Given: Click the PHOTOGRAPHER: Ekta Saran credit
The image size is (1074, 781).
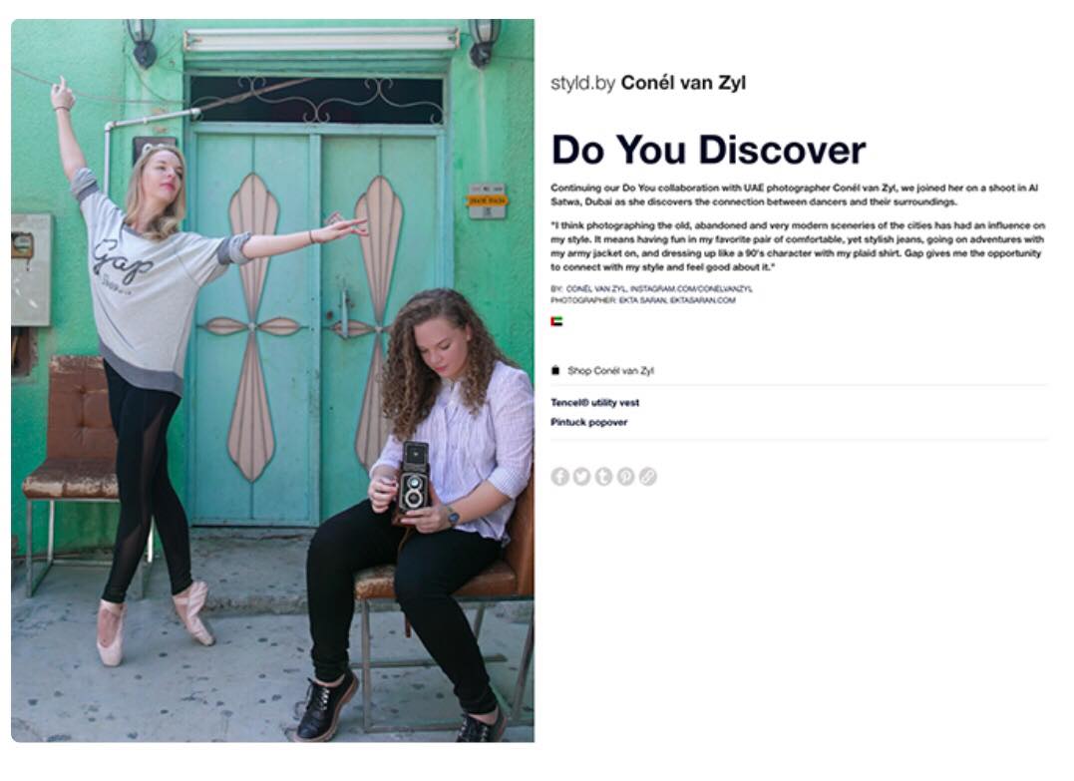Looking at the screenshot, I should (609, 300).
